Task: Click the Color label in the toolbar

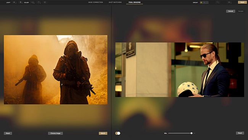Action: (26, 3)
